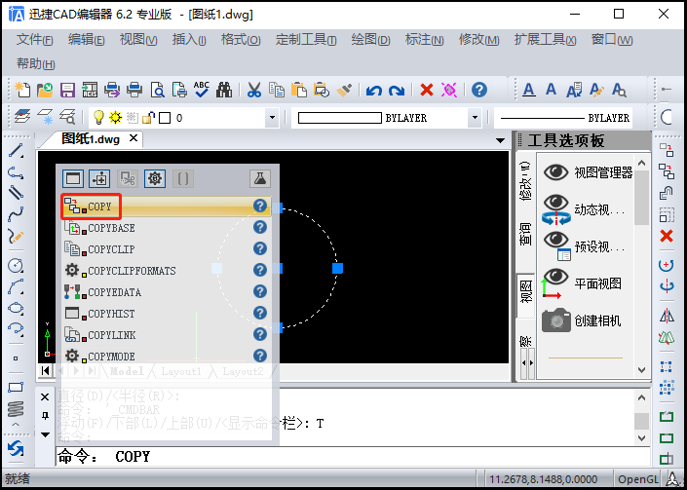687x490 pixels.
Task: Open a drawing with the folder icon
Action: pyautogui.click(x=45, y=90)
